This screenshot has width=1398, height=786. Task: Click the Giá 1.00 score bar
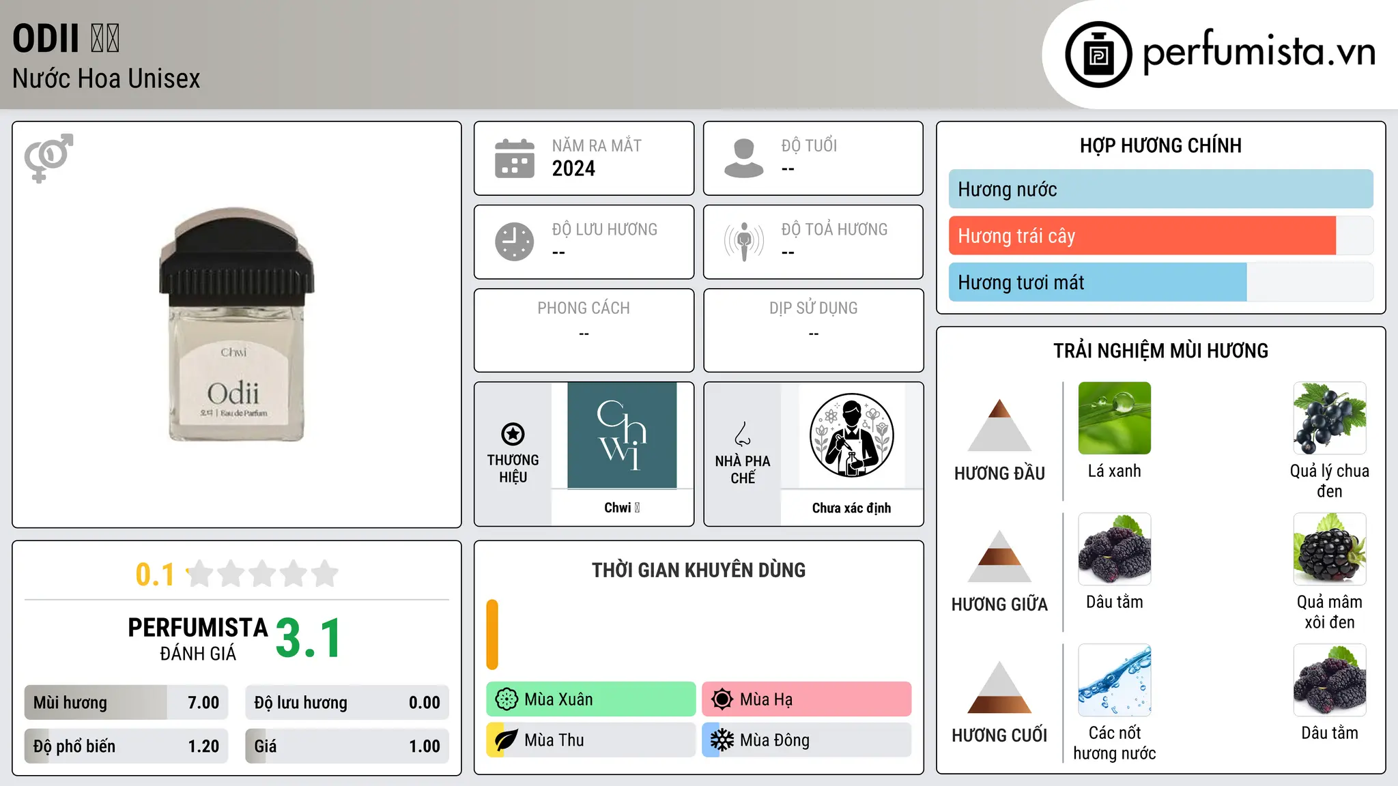[x=347, y=746]
